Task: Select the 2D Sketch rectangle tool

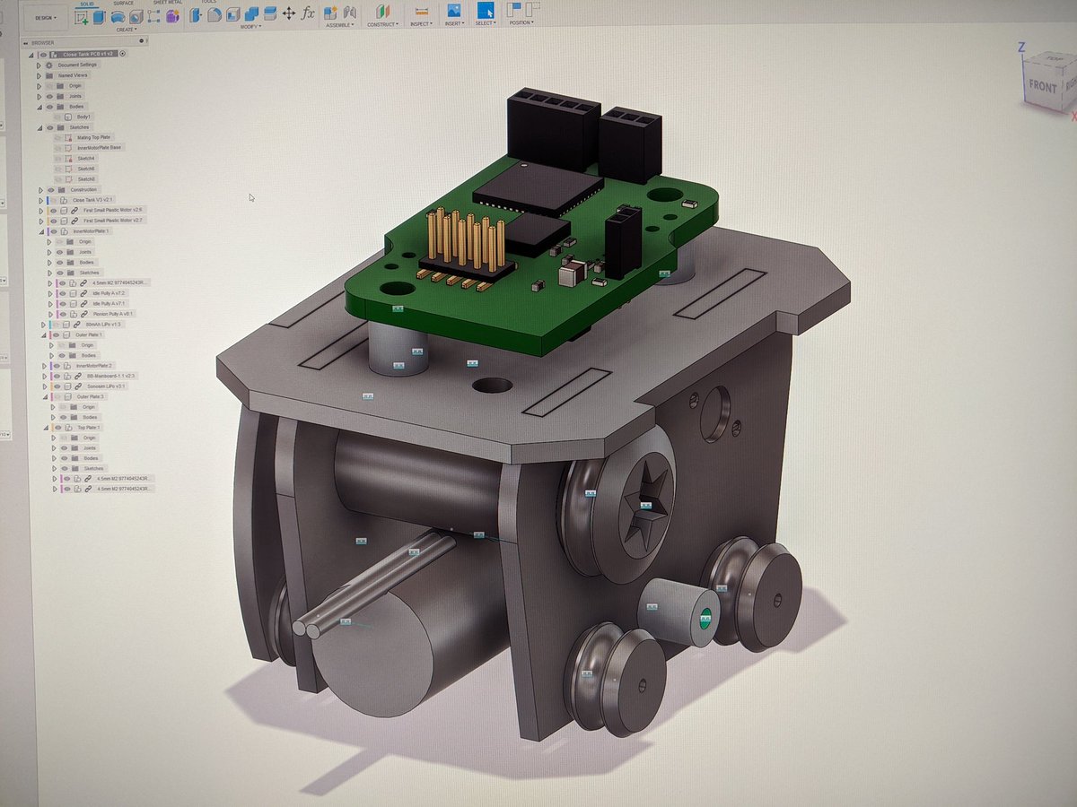Action: point(153,17)
